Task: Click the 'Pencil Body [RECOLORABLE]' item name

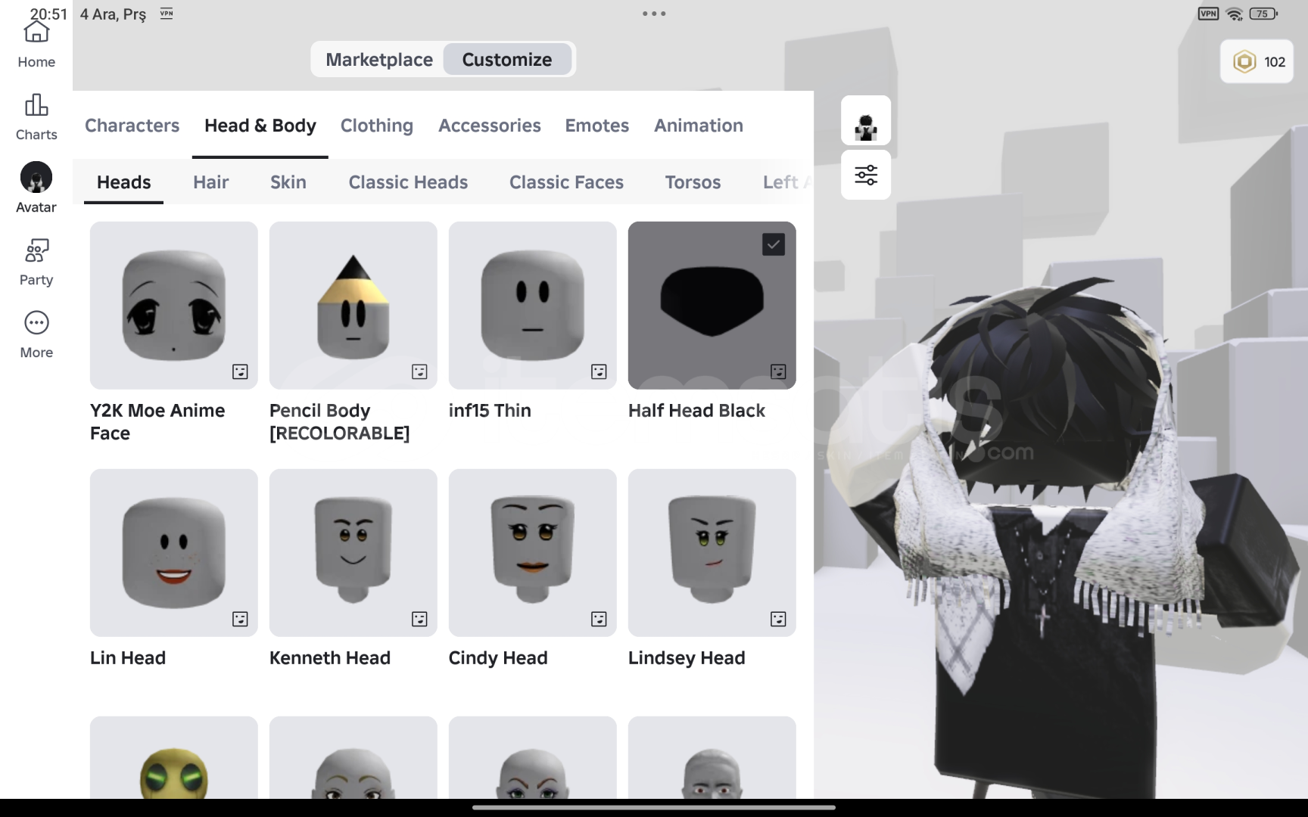Action: click(340, 422)
